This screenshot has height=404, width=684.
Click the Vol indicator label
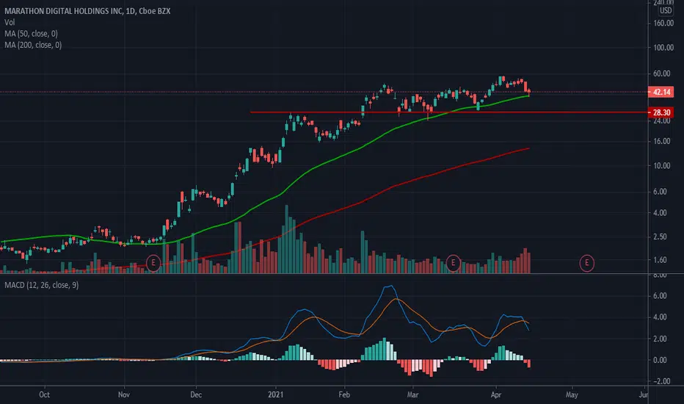click(10, 22)
